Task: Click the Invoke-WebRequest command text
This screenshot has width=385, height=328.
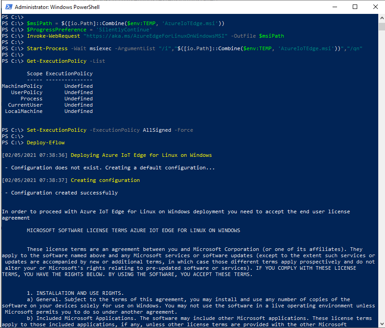Action: click(x=53, y=36)
